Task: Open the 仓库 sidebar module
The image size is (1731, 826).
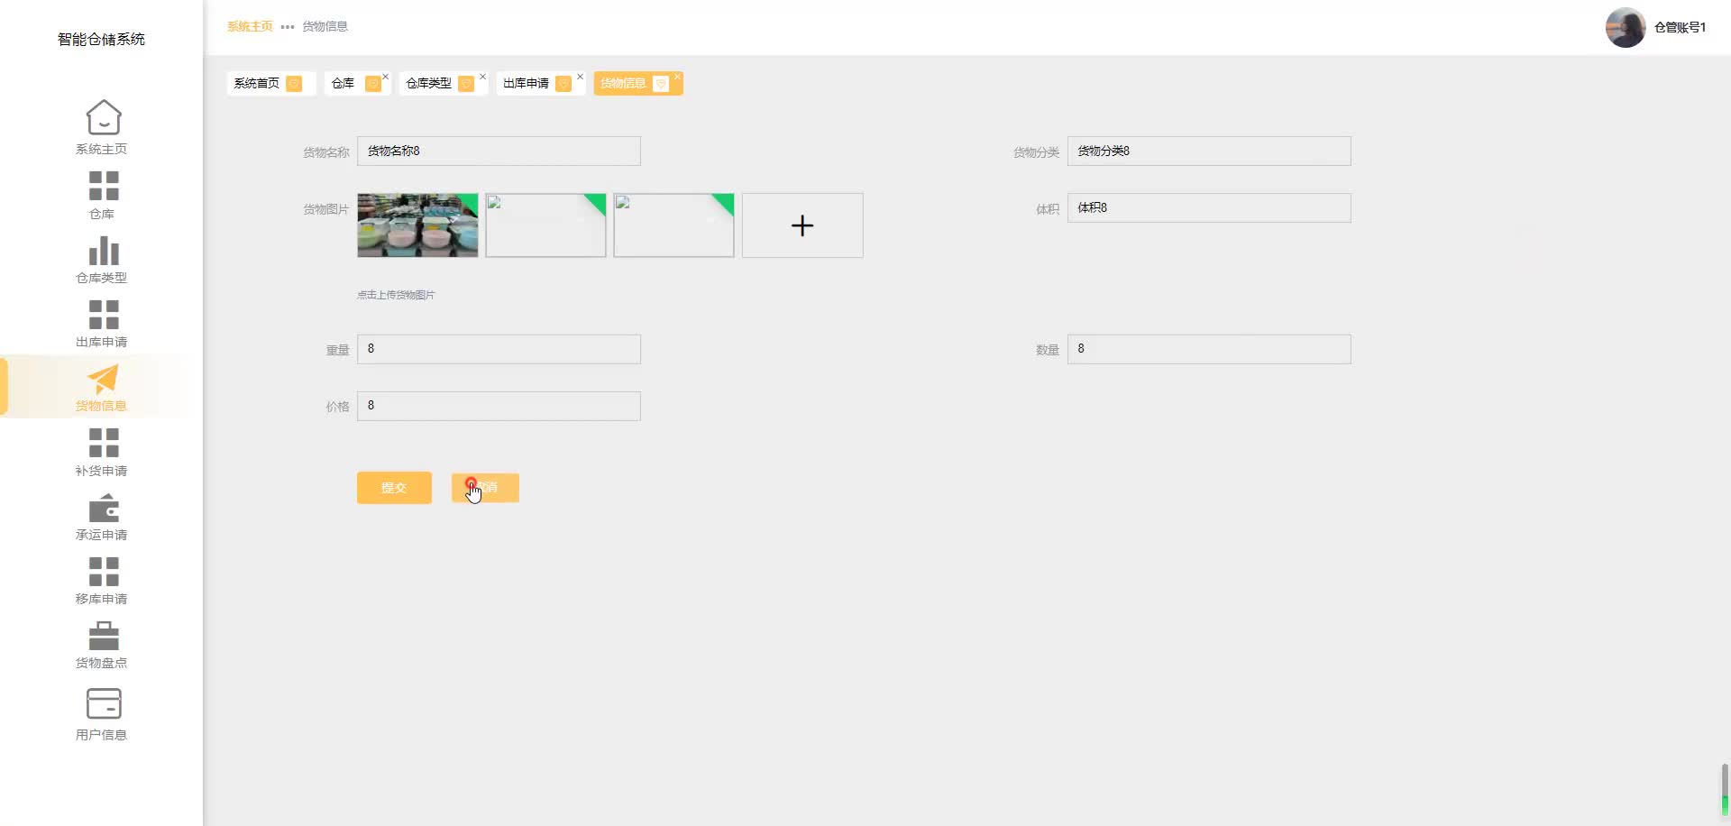Action: click(x=102, y=195)
